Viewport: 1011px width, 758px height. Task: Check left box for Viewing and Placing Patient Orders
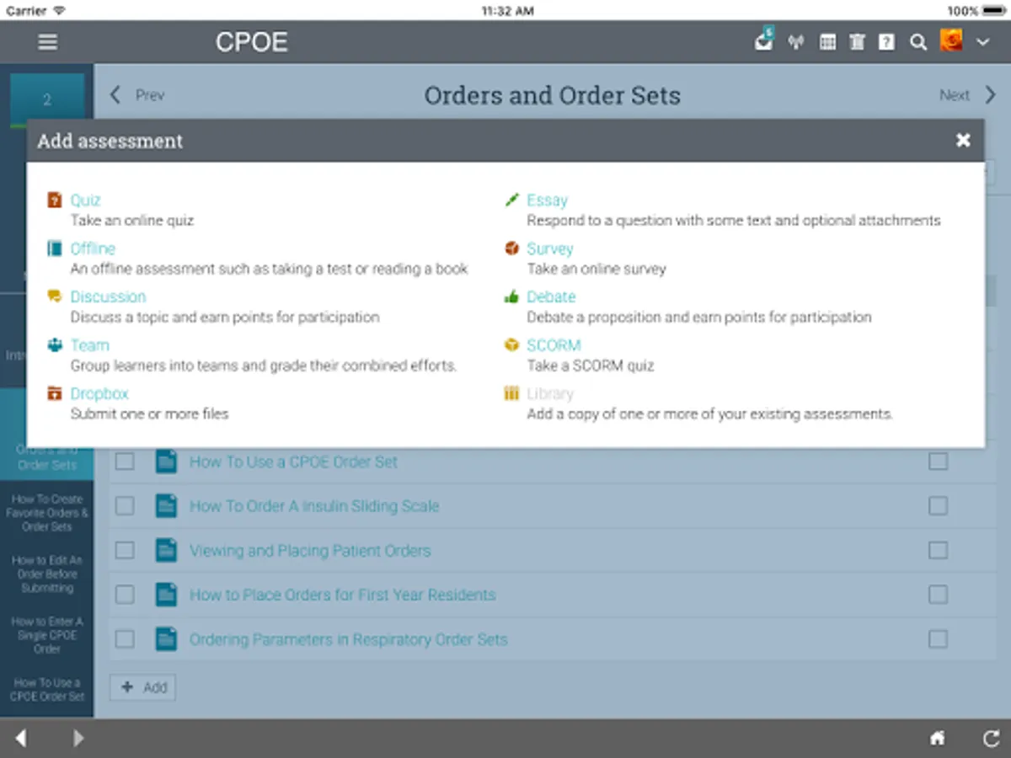click(125, 551)
